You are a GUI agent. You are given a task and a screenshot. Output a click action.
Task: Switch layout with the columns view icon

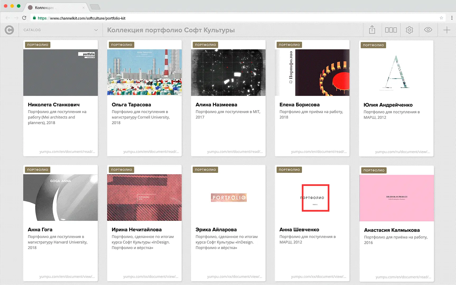[391, 30]
